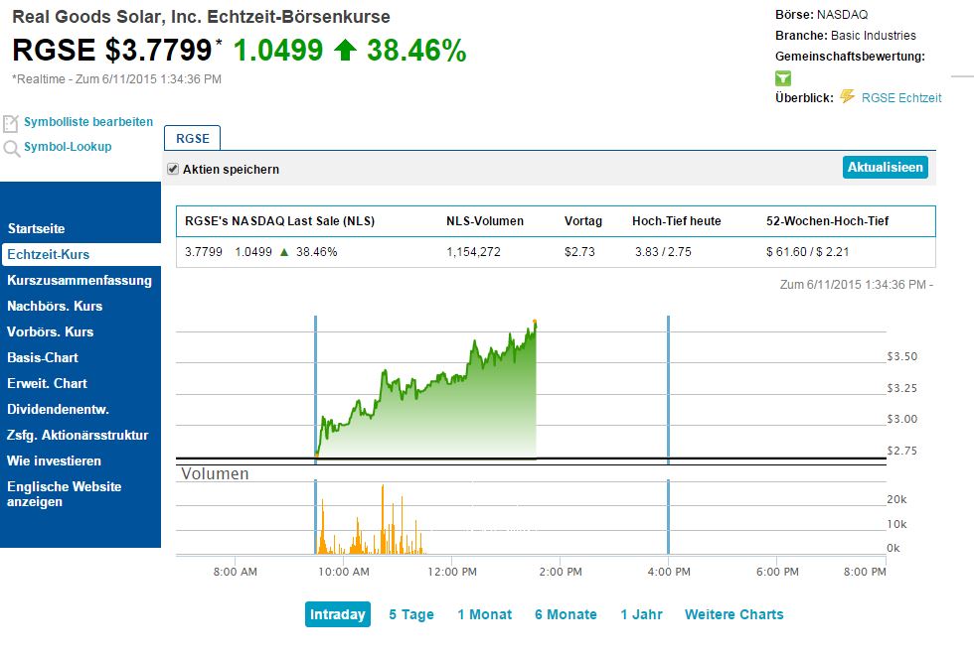The width and height of the screenshot is (974, 656).
Task: Click the Vortag column header
Action: [x=583, y=220]
